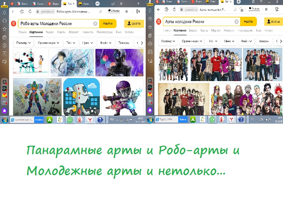
Task: Reload the page in the right browser
Action: coord(174,9)
